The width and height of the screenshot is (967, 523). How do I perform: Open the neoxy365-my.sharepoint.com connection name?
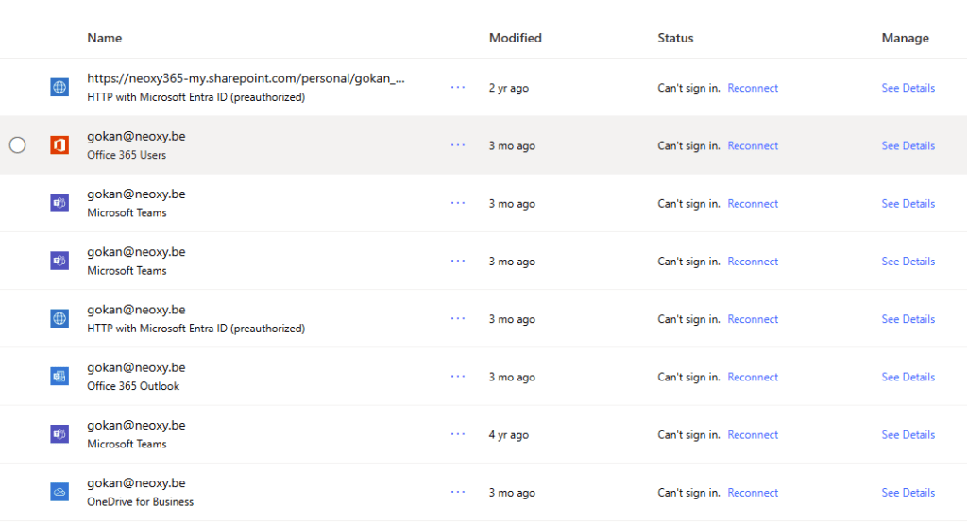246,78
